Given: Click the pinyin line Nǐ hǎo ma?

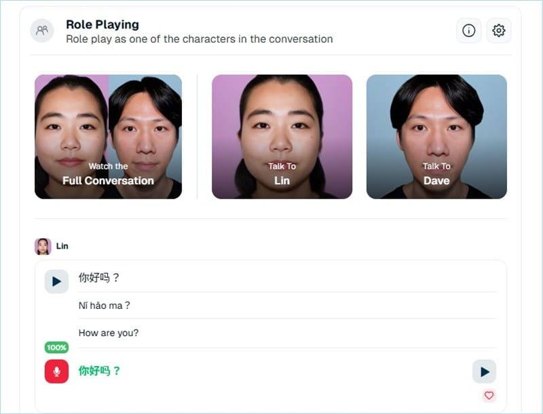Looking at the screenshot, I should pyautogui.click(x=105, y=306).
